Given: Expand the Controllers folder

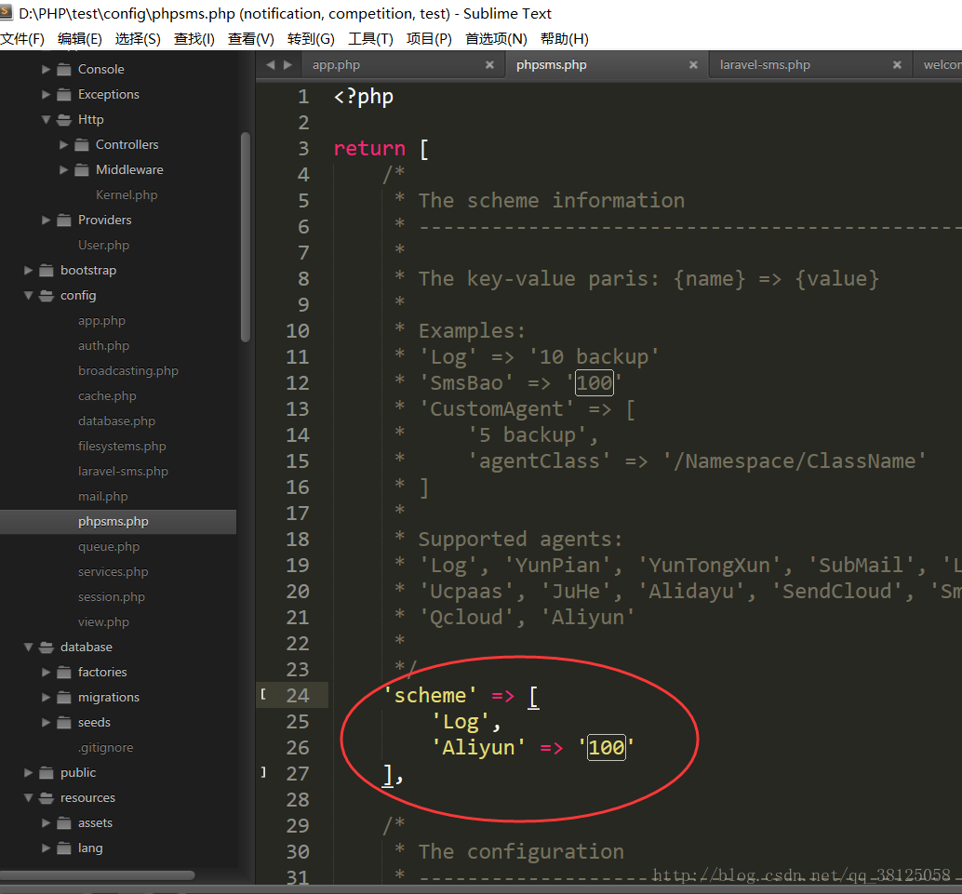Looking at the screenshot, I should (64, 145).
